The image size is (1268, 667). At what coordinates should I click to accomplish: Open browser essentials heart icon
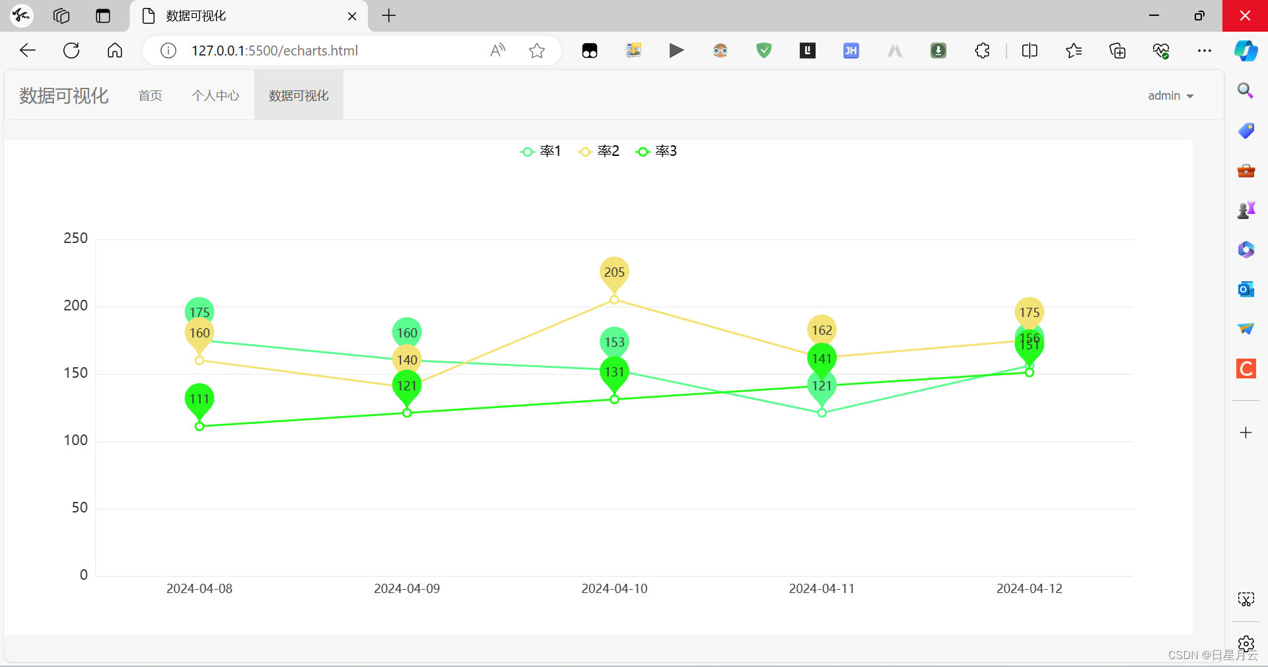point(1161,50)
